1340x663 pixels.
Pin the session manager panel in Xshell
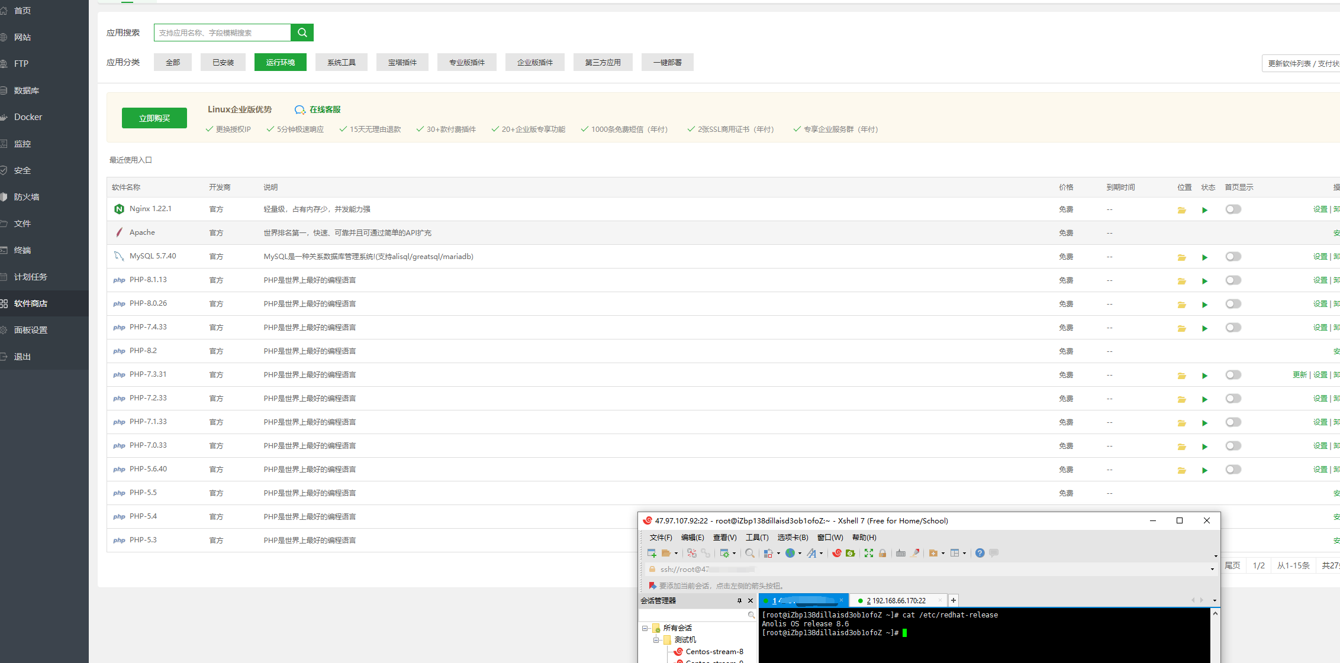[x=739, y=600]
